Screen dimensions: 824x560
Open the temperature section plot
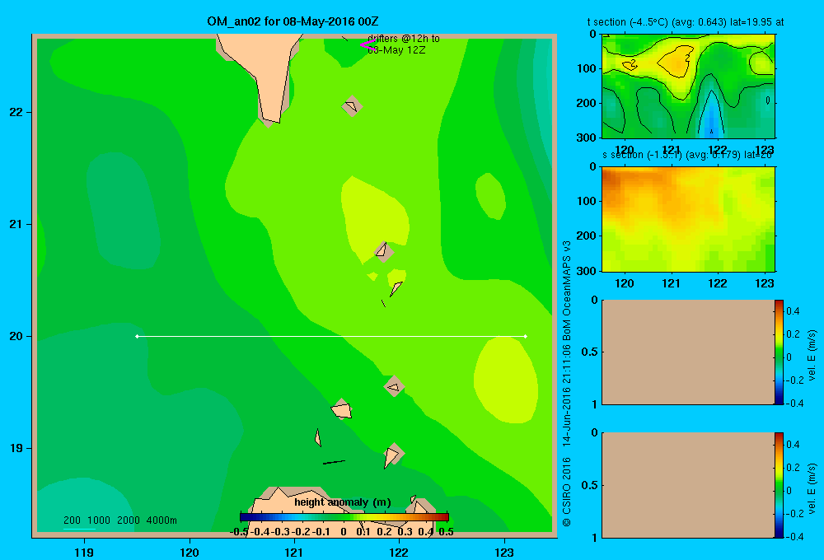pos(688,86)
